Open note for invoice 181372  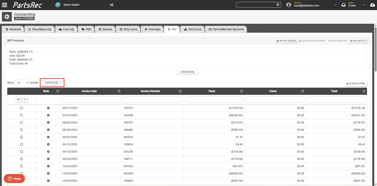48,108
